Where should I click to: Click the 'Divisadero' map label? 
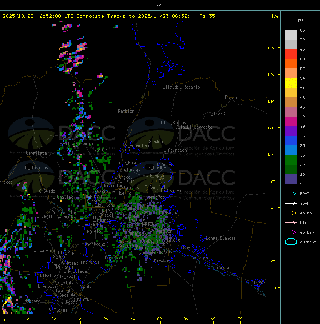(x=171, y=191)
